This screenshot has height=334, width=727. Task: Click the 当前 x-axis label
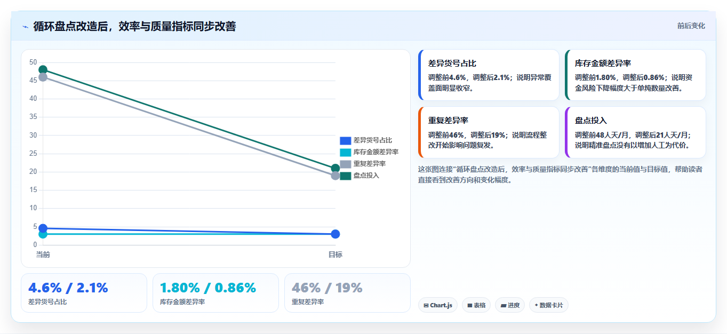click(x=43, y=255)
